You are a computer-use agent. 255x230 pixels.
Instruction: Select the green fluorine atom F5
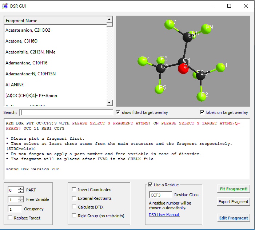tap(159, 88)
